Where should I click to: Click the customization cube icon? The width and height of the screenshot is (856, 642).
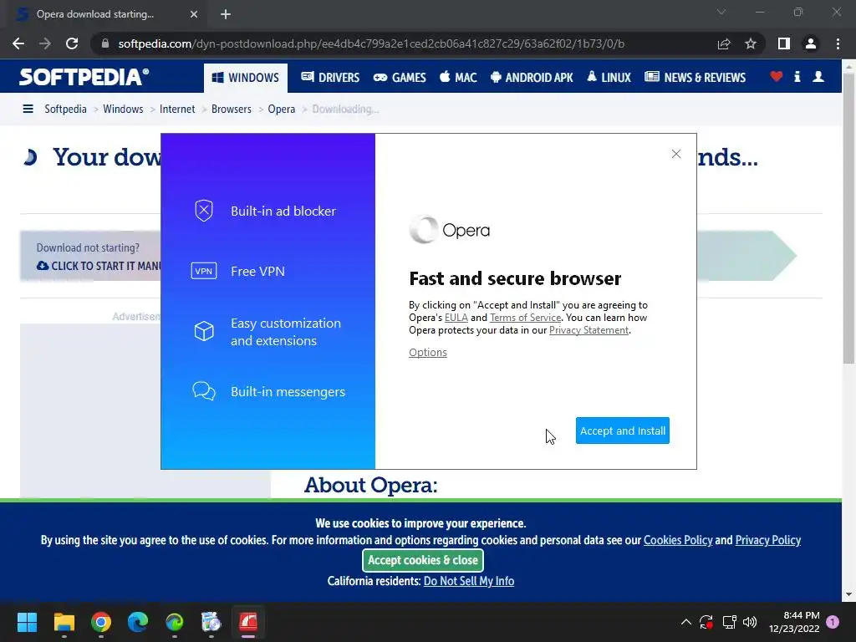click(204, 331)
